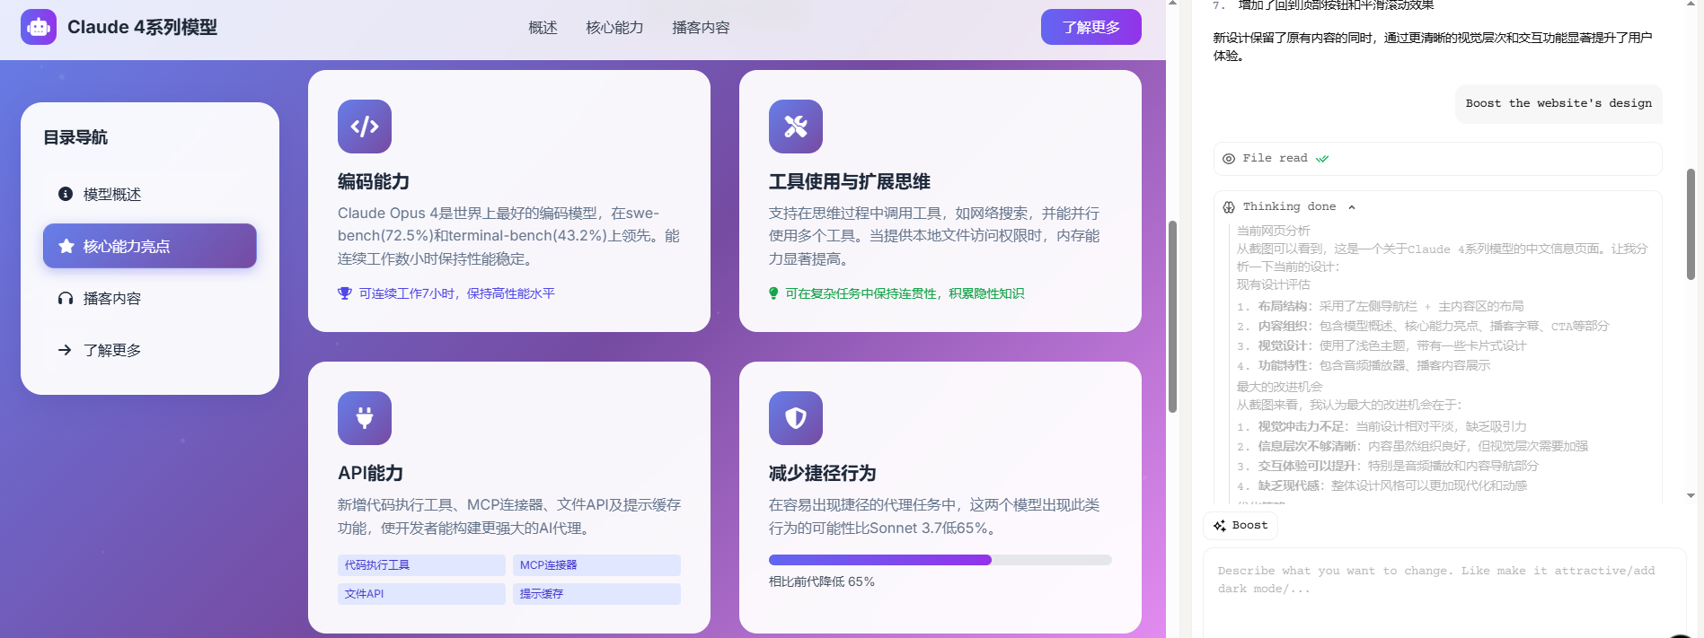
Task: Click the File read status row
Action: click(x=1437, y=159)
